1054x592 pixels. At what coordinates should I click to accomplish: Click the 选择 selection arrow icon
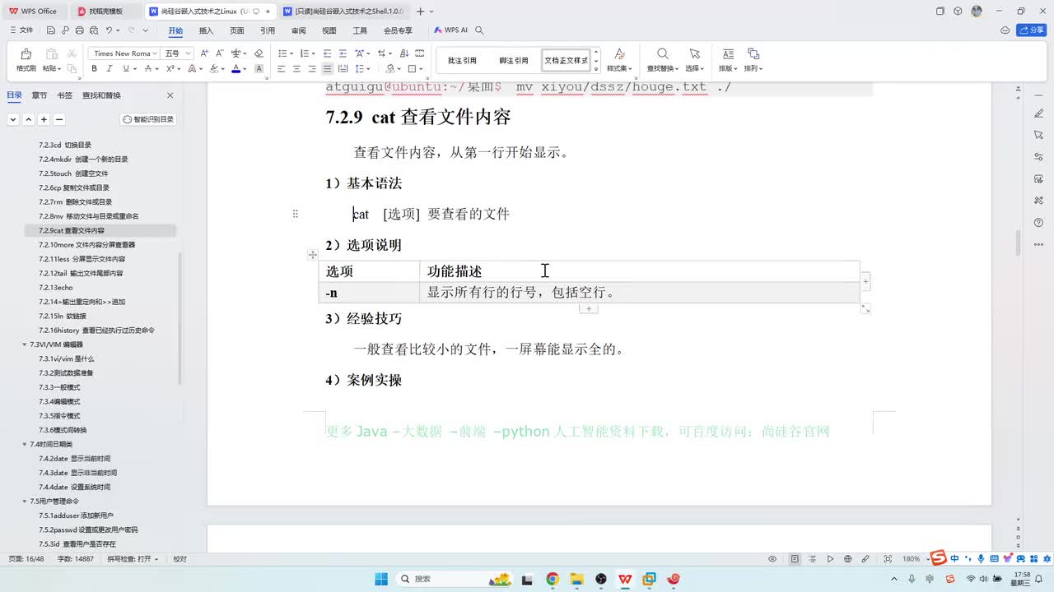pos(694,54)
